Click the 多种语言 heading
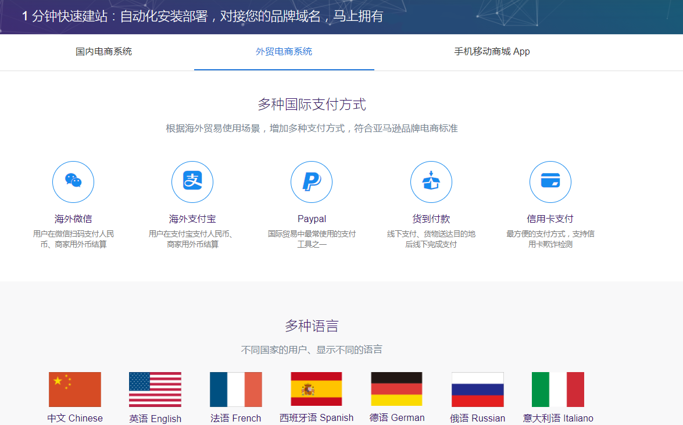The width and height of the screenshot is (683, 425). [312, 326]
